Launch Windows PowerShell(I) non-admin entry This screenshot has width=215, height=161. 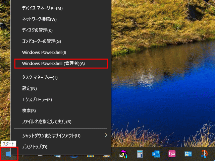coord(61,53)
